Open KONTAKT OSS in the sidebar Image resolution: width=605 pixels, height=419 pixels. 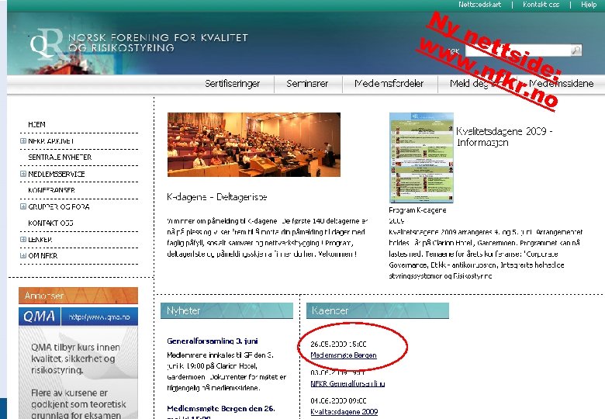(x=50, y=223)
